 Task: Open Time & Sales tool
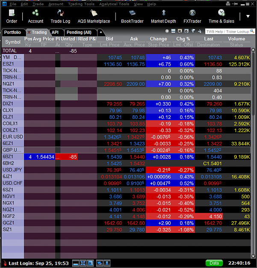(x=222, y=17)
